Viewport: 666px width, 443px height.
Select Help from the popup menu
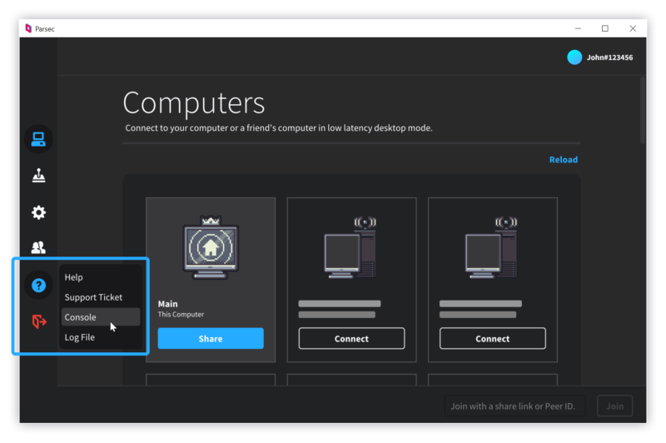pos(101,277)
